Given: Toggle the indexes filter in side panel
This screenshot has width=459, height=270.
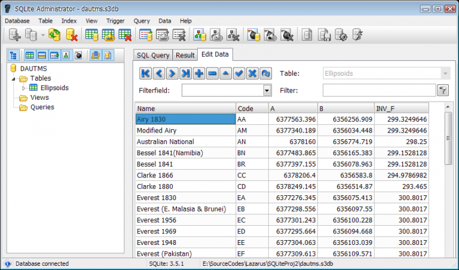Looking at the screenshot, I should 54,55.
